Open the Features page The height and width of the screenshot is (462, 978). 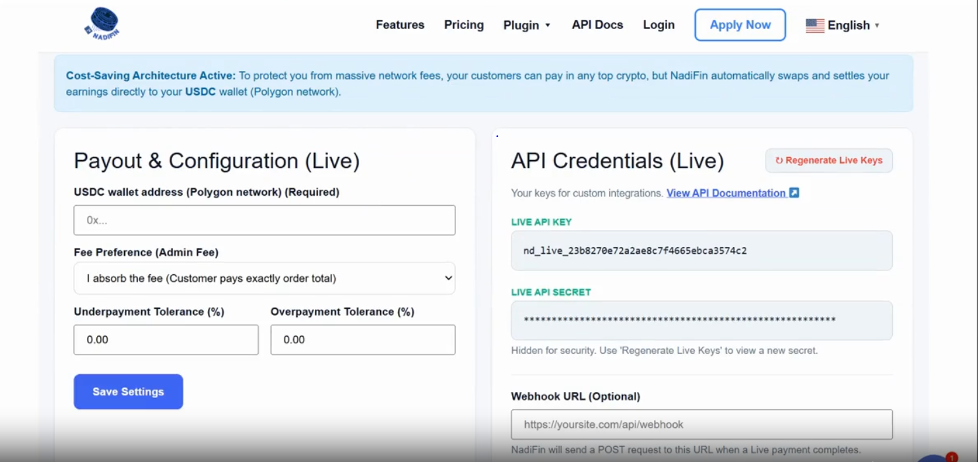tap(400, 25)
